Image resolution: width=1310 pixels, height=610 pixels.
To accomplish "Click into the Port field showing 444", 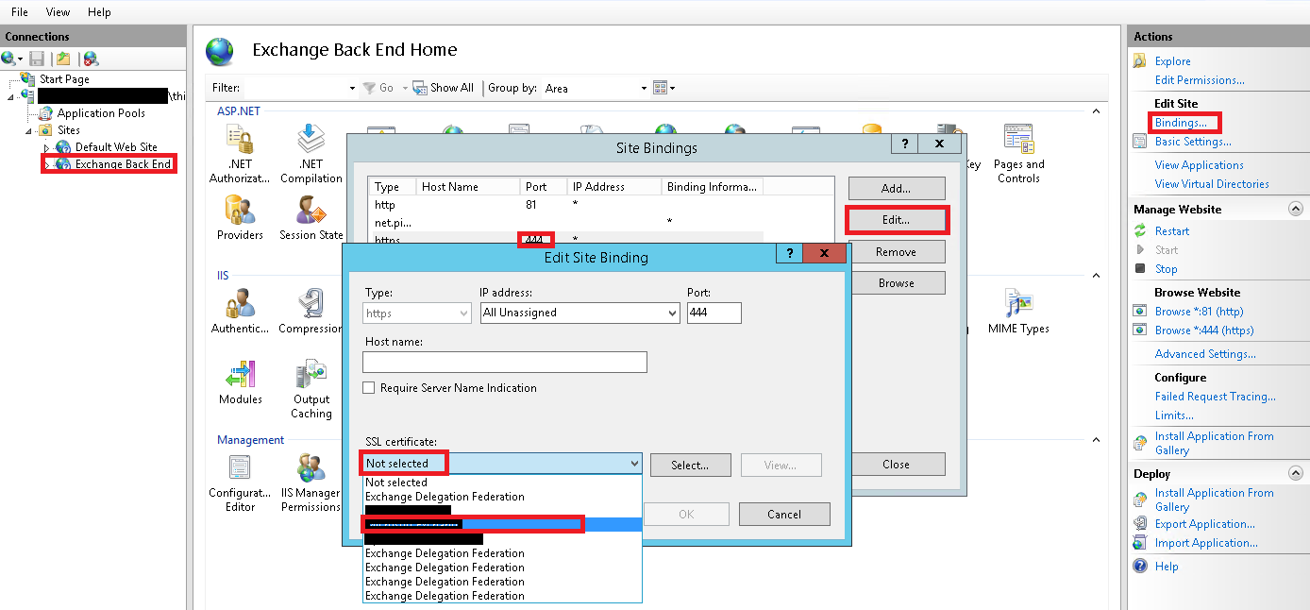I will [714, 313].
